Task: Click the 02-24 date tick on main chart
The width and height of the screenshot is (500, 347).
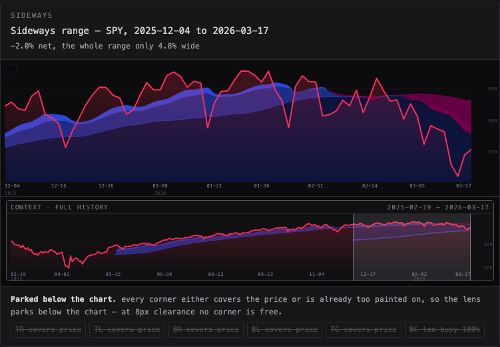Action: coord(370,185)
